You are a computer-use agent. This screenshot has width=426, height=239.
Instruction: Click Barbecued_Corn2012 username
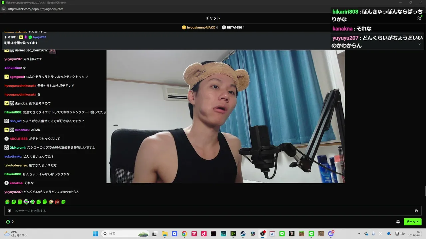point(31,50)
